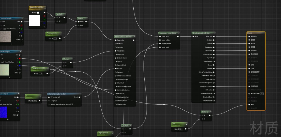Click the Roughness input pin on MakeMaterialAttributes

pos(116,51)
